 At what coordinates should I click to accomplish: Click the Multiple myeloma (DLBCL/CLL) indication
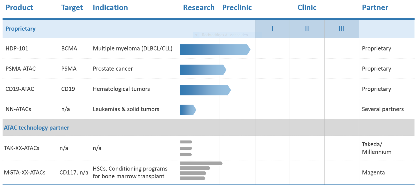[x=132, y=48]
